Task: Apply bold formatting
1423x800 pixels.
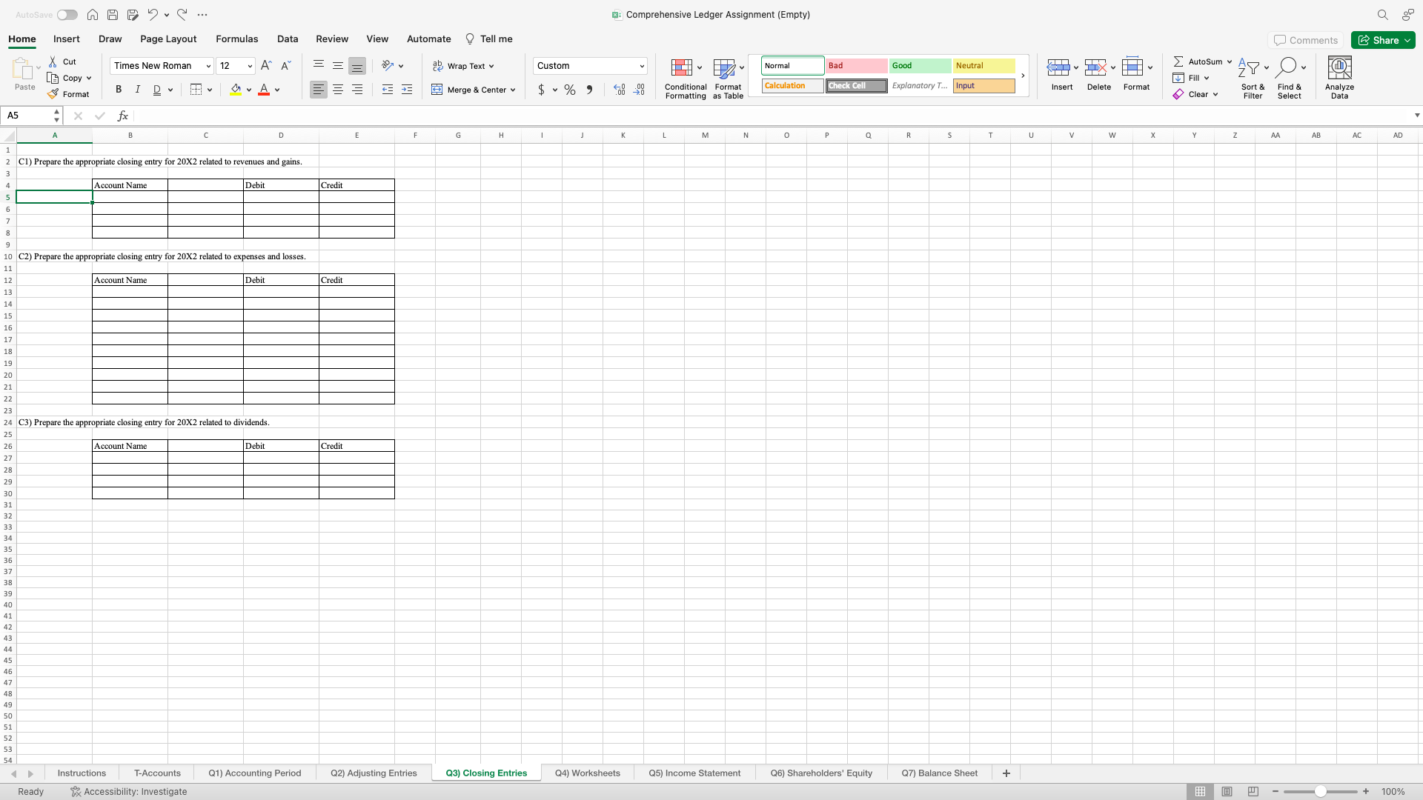Action: coord(118,90)
